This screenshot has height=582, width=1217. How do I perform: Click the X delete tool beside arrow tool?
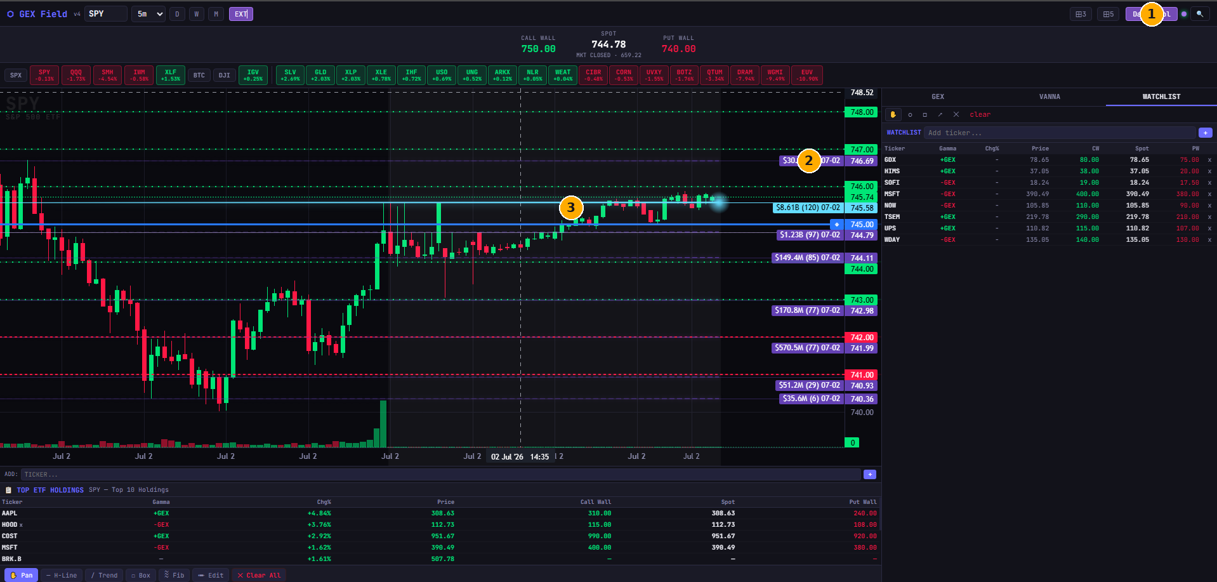(x=956, y=115)
